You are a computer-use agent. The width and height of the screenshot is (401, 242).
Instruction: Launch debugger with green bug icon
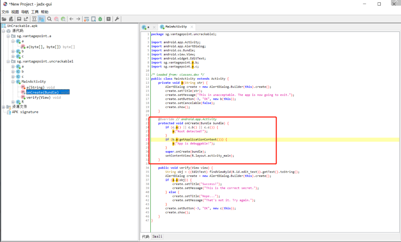[100, 19]
